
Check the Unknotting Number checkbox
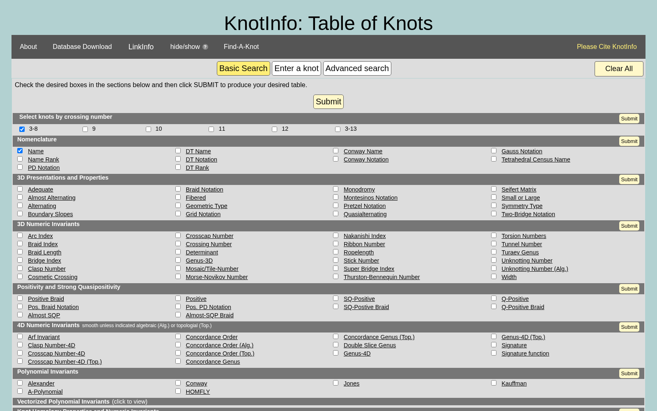pos(494,260)
